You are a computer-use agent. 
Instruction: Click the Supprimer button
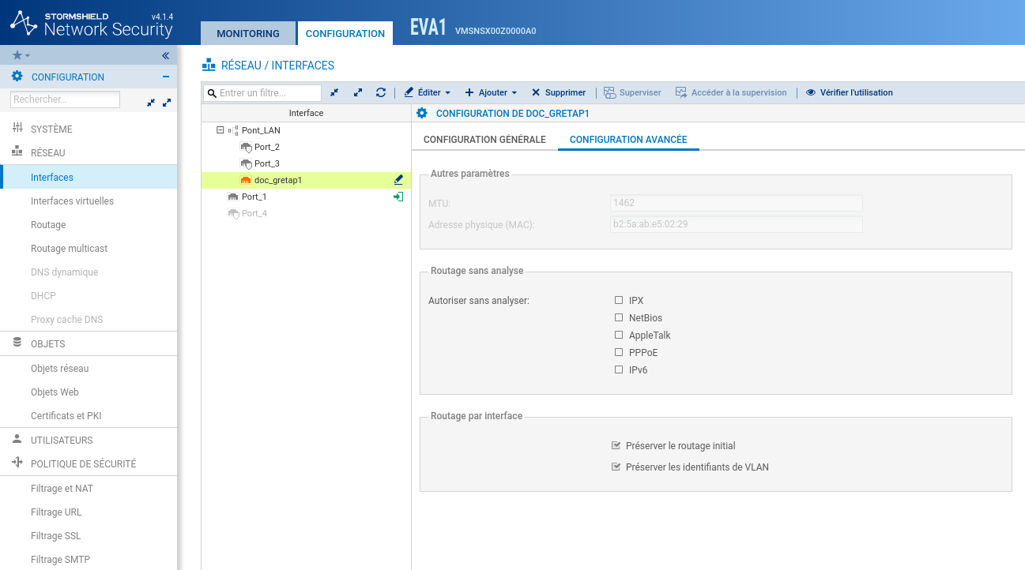(559, 92)
